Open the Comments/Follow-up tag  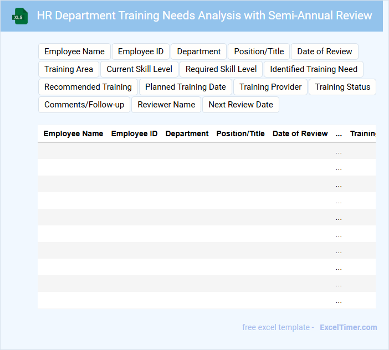[84, 105]
